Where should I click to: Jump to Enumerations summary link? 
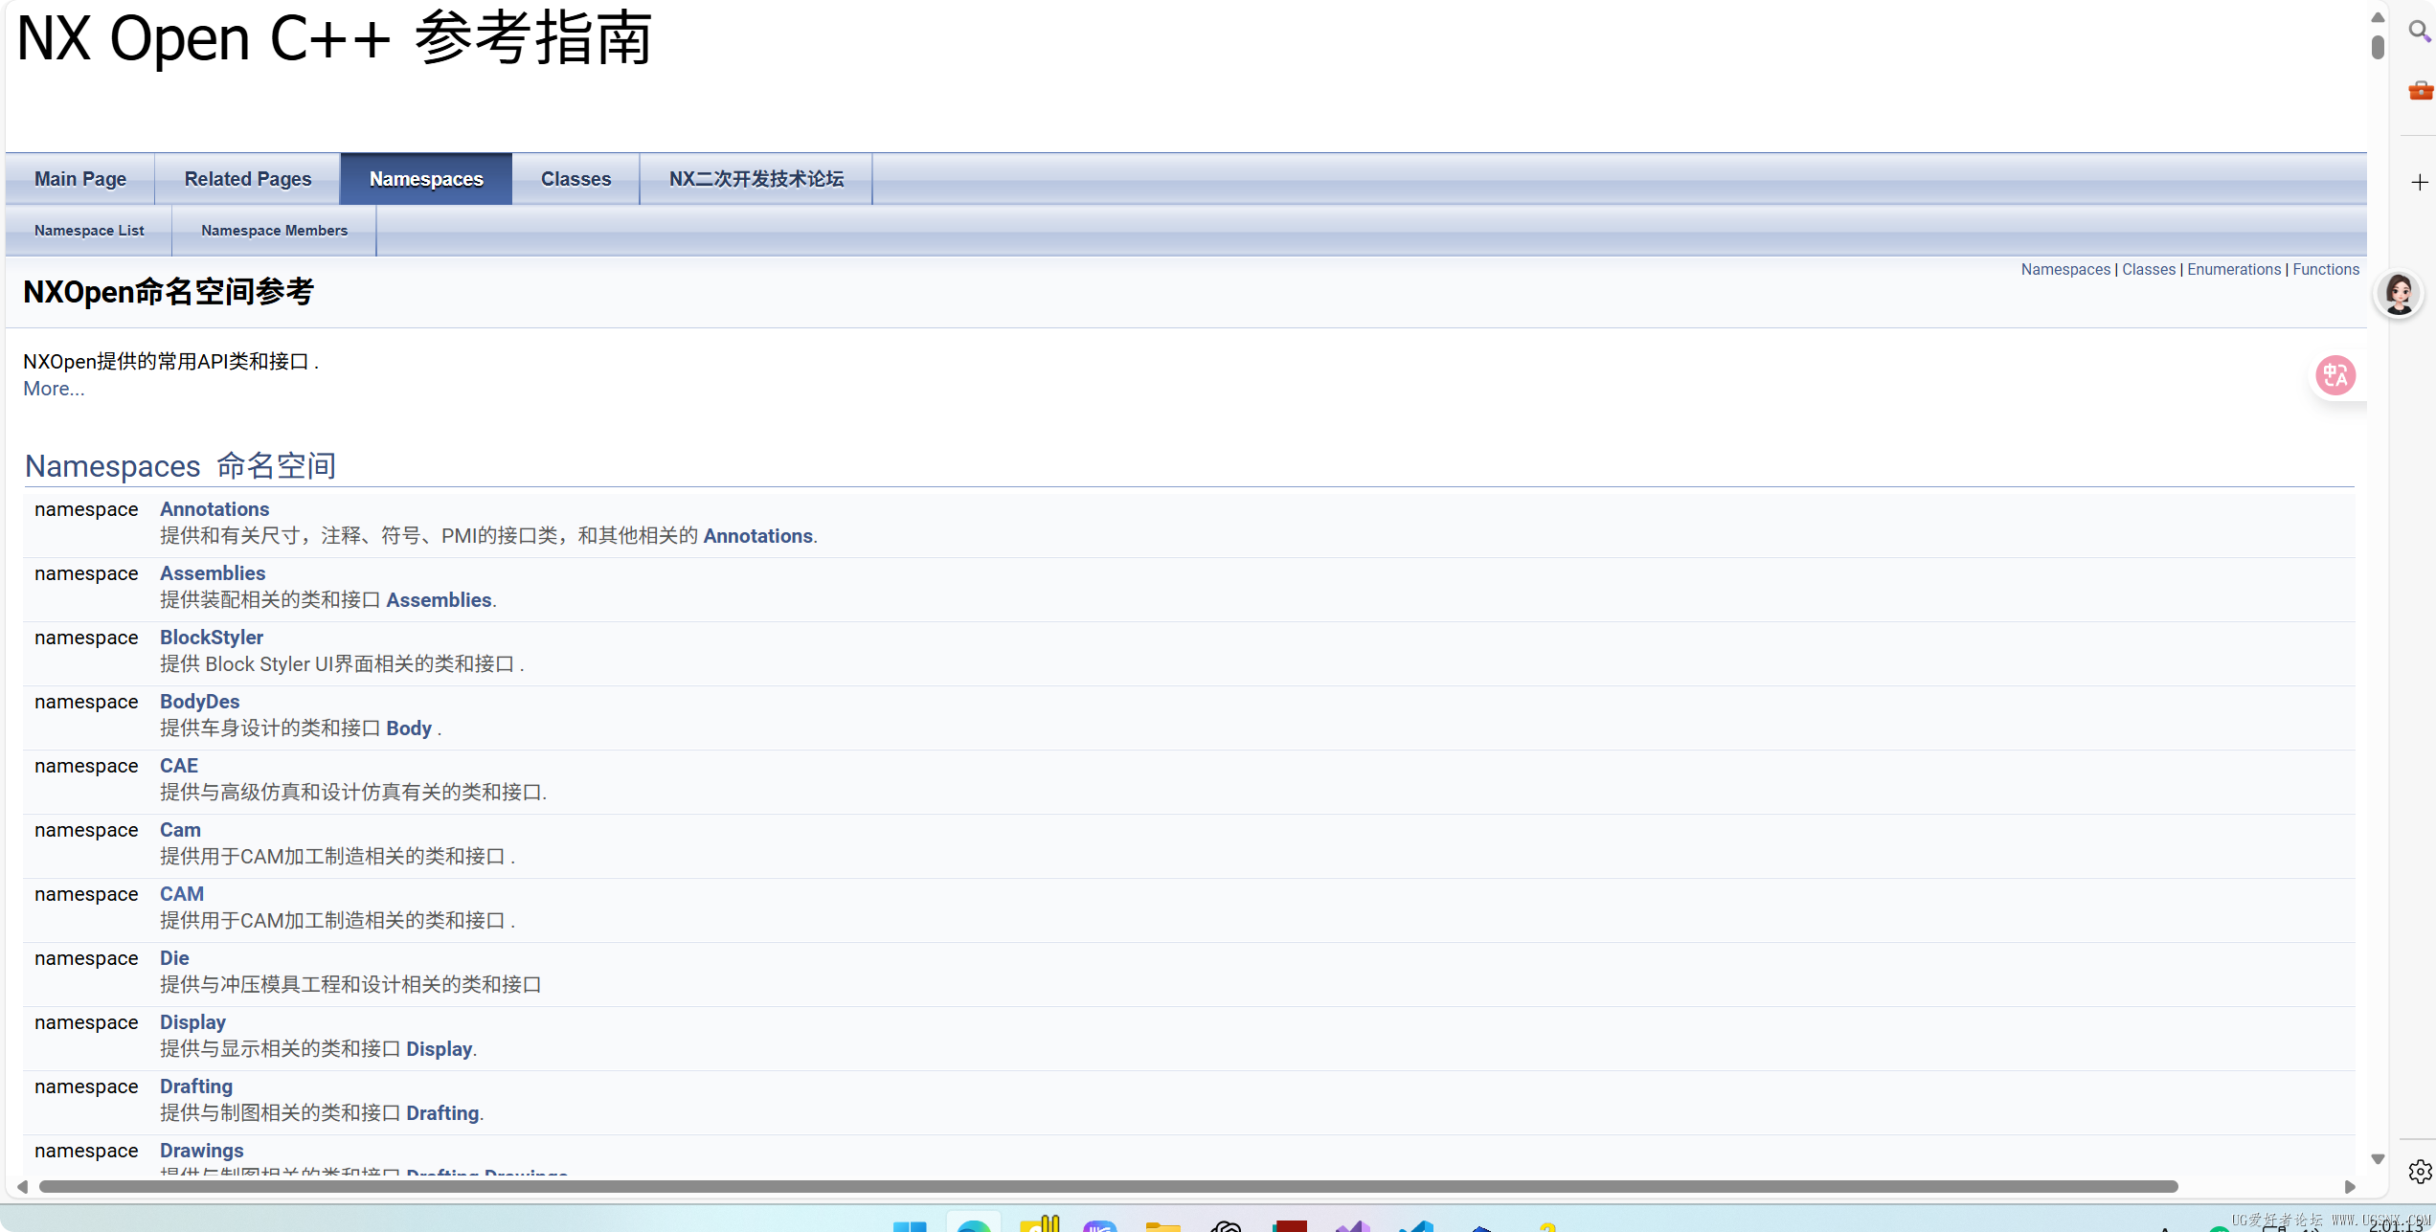coord(2234,270)
